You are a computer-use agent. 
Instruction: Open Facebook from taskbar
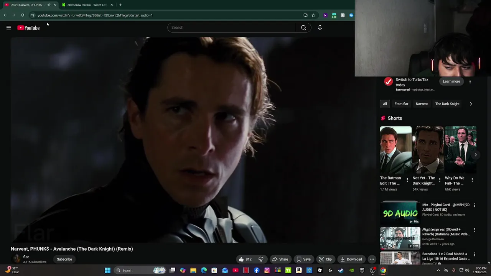click(257, 270)
